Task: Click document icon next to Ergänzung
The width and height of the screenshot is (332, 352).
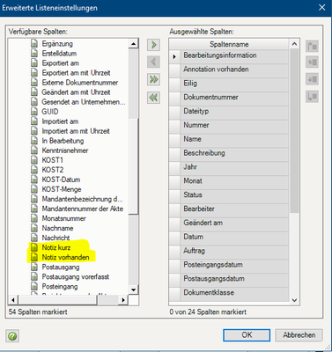Action: click(x=34, y=44)
